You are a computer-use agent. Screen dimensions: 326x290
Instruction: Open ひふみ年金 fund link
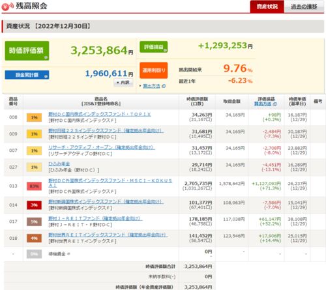[59, 164]
